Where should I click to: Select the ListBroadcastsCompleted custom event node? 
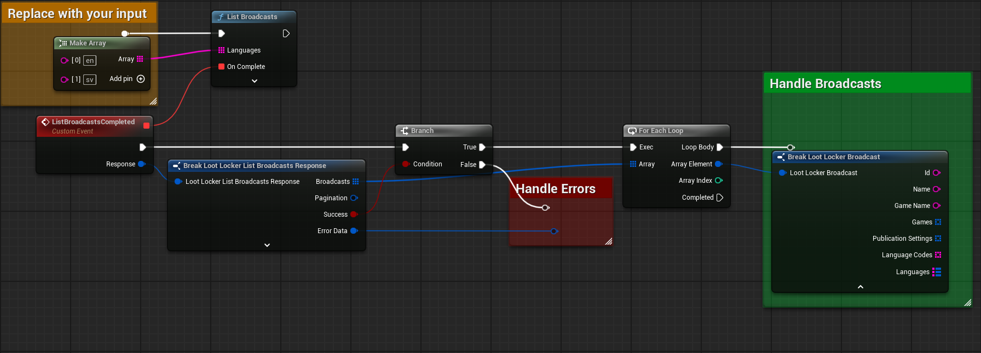pyautogui.click(x=93, y=122)
